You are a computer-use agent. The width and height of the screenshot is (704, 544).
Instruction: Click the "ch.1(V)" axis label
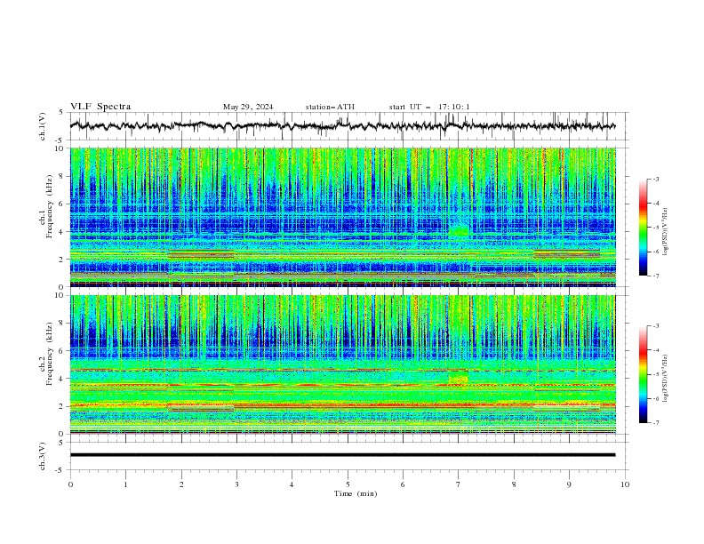click(x=43, y=126)
